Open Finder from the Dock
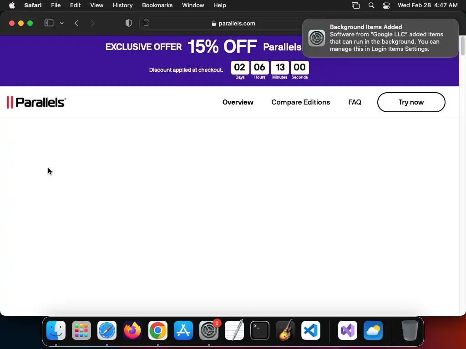Image resolution: width=466 pixels, height=349 pixels. tap(56, 330)
